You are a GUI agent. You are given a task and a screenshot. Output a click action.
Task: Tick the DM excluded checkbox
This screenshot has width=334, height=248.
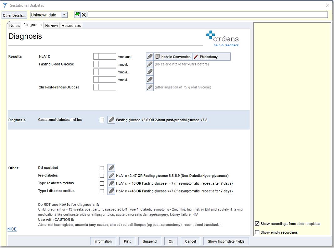[102, 168]
